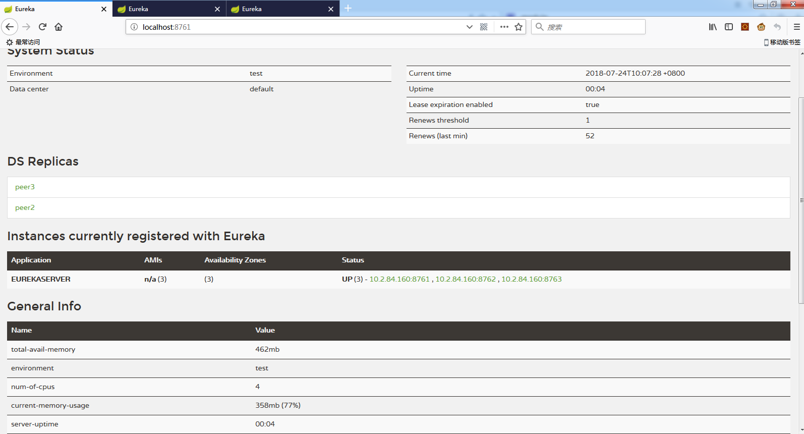804x434 pixels.
Task: Open the peer2 replica link
Action: point(25,207)
